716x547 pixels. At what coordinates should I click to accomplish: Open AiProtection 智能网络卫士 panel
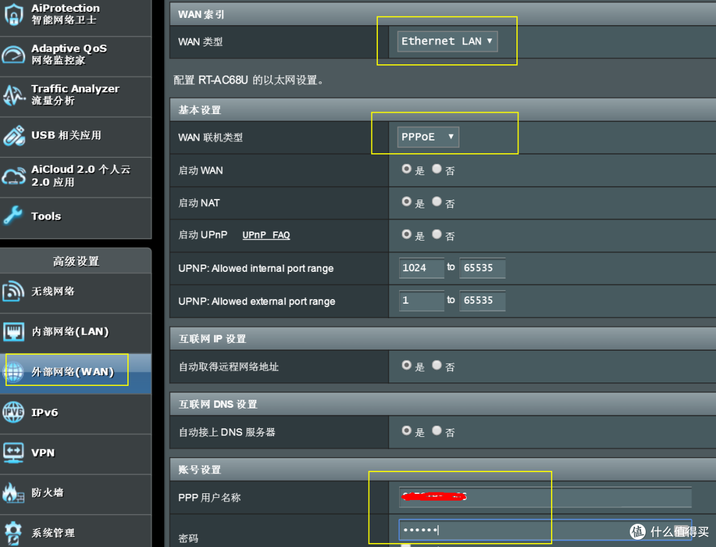click(64, 15)
